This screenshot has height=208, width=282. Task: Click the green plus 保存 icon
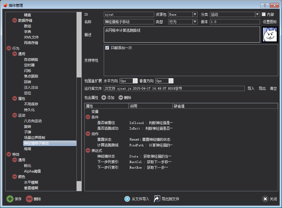10,199
